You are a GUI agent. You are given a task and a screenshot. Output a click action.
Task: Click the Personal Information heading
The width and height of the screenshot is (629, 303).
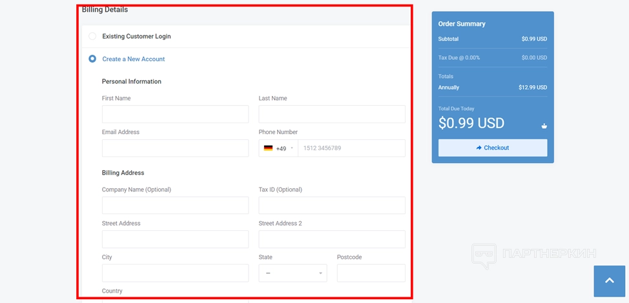[x=132, y=81]
